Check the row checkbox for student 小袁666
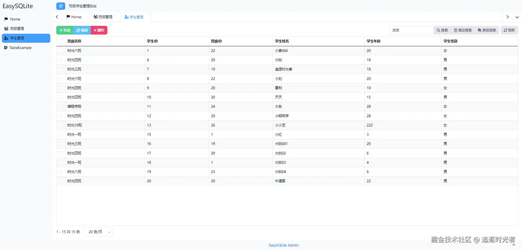This screenshot has height=250, width=522. [x=60, y=51]
